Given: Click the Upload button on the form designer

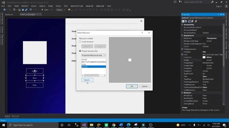Looking at the screenshot, I should [x=35, y=71].
